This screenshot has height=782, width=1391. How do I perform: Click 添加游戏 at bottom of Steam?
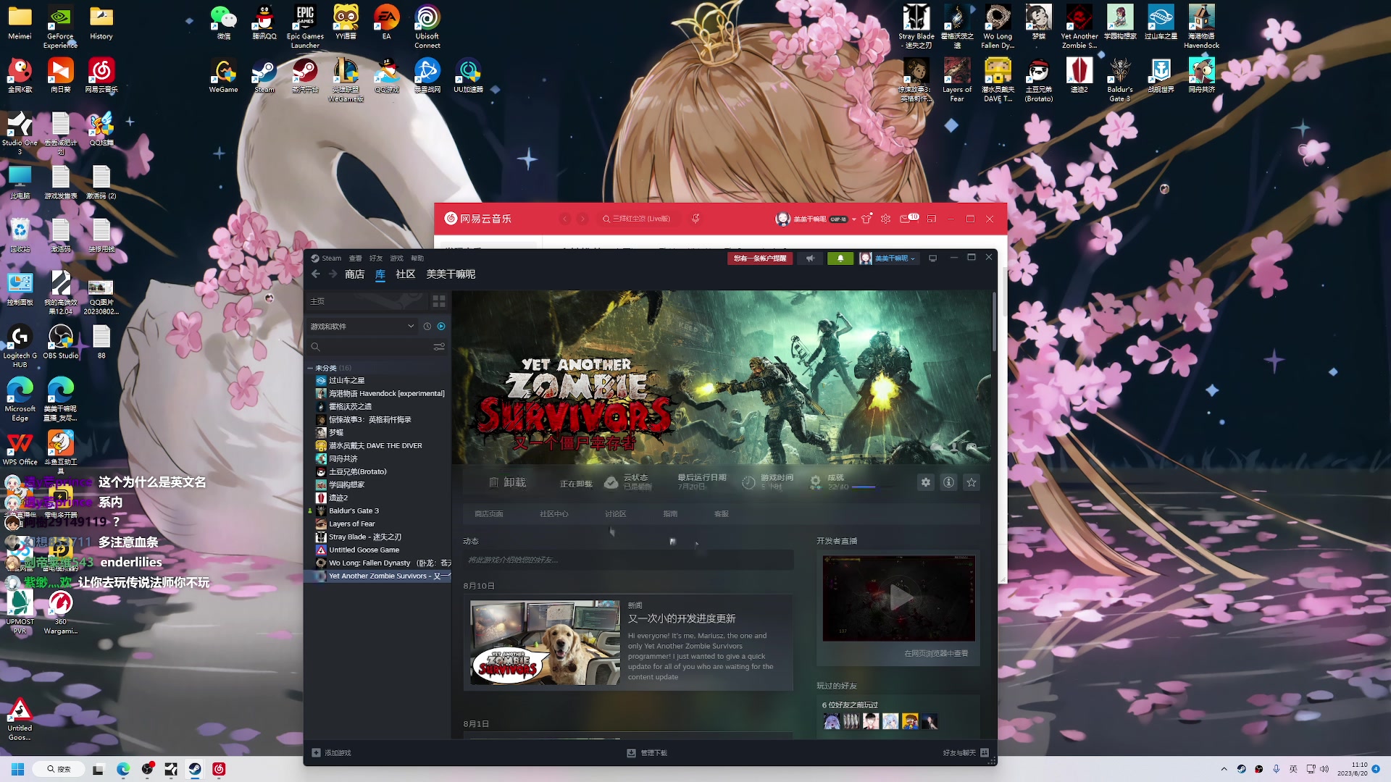pyautogui.click(x=332, y=753)
